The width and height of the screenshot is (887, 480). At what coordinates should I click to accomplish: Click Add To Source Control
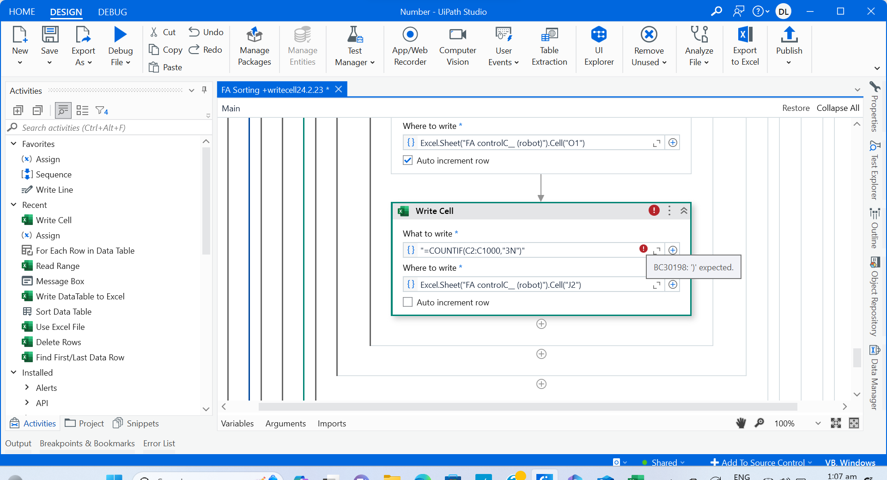pyautogui.click(x=761, y=462)
